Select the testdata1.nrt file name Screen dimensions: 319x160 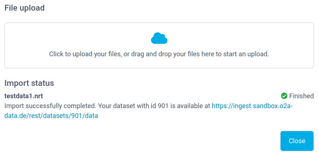pos(24,96)
